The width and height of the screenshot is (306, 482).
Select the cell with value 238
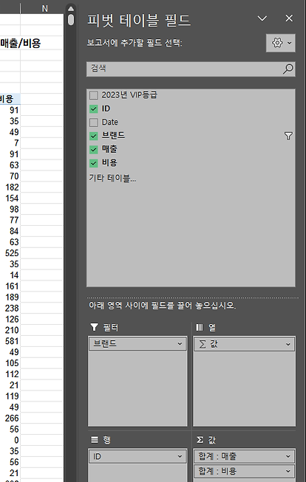pos(10,309)
